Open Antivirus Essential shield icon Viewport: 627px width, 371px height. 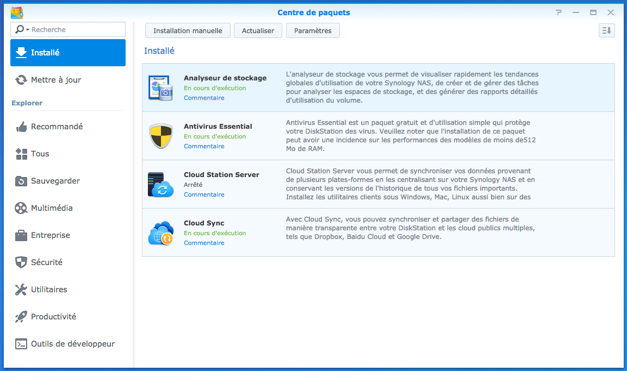pos(161,136)
